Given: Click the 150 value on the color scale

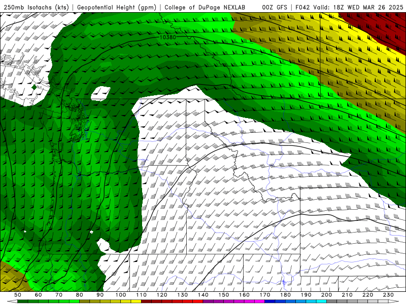Looking at the screenshot, I should point(224,295).
